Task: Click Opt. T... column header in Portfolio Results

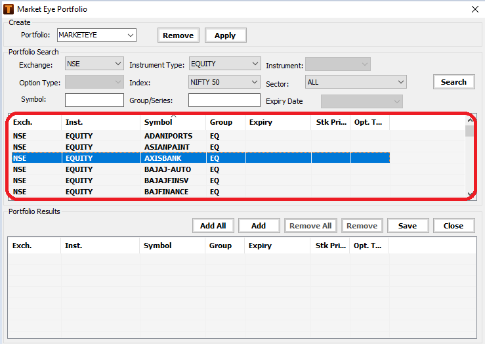Action: click(x=369, y=246)
